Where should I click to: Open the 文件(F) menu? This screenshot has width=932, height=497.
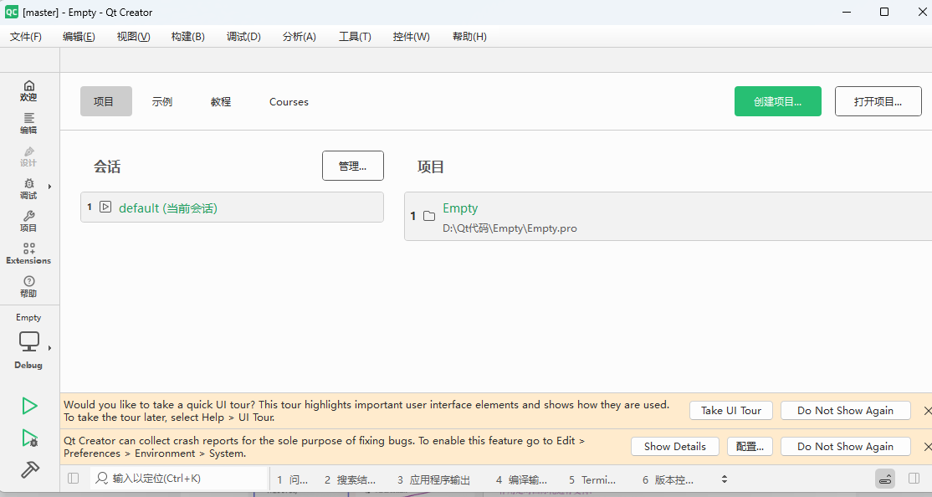pos(26,37)
